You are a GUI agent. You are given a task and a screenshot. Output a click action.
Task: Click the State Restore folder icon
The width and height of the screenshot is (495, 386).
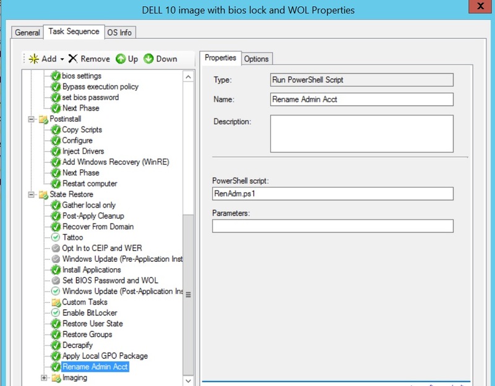pyautogui.click(x=43, y=194)
